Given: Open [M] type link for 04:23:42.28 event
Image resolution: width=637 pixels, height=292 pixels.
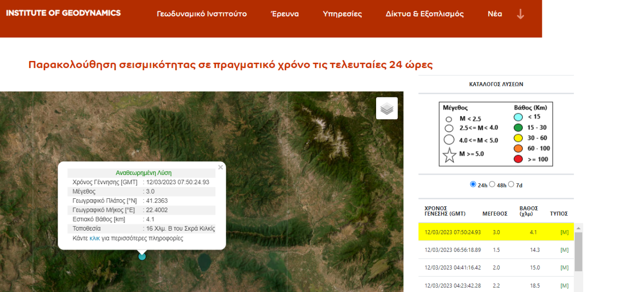Looking at the screenshot, I should (x=564, y=285).
